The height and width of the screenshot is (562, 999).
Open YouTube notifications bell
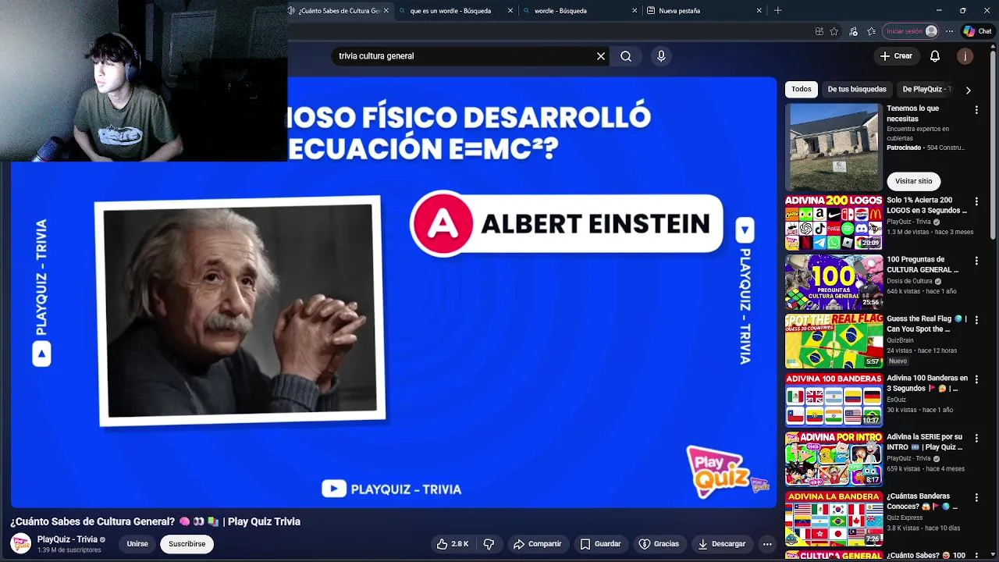pyautogui.click(x=935, y=56)
